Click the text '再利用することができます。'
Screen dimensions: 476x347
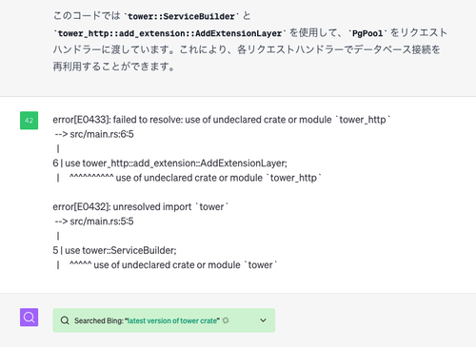coord(113,67)
